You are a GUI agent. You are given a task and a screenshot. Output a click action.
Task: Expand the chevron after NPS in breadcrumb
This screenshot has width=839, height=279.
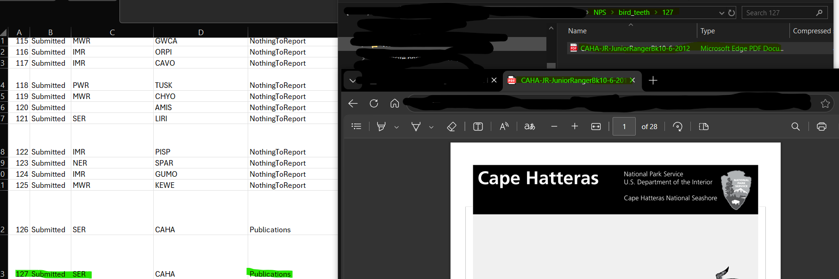point(612,12)
